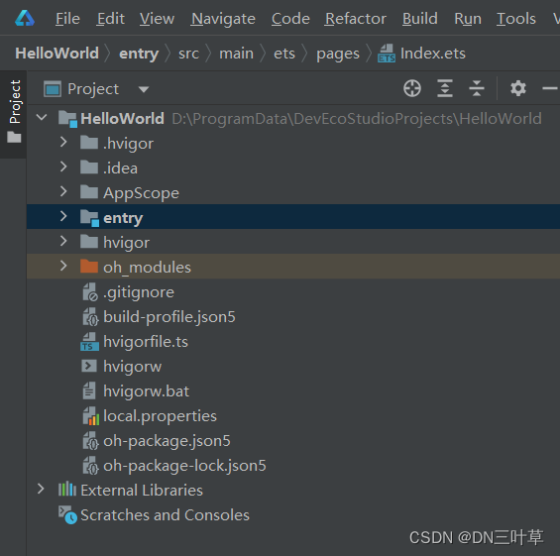The width and height of the screenshot is (560, 556).
Task: Click the Project view panel icon
Action: (x=53, y=89)
